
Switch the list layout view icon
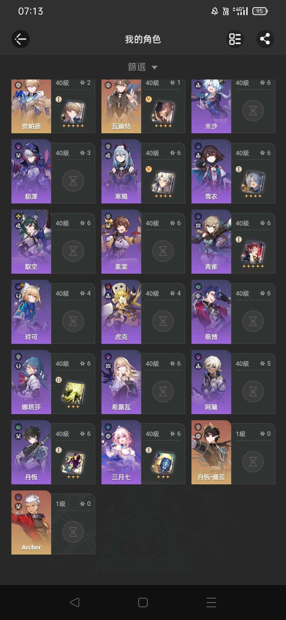tap(235, 39)
